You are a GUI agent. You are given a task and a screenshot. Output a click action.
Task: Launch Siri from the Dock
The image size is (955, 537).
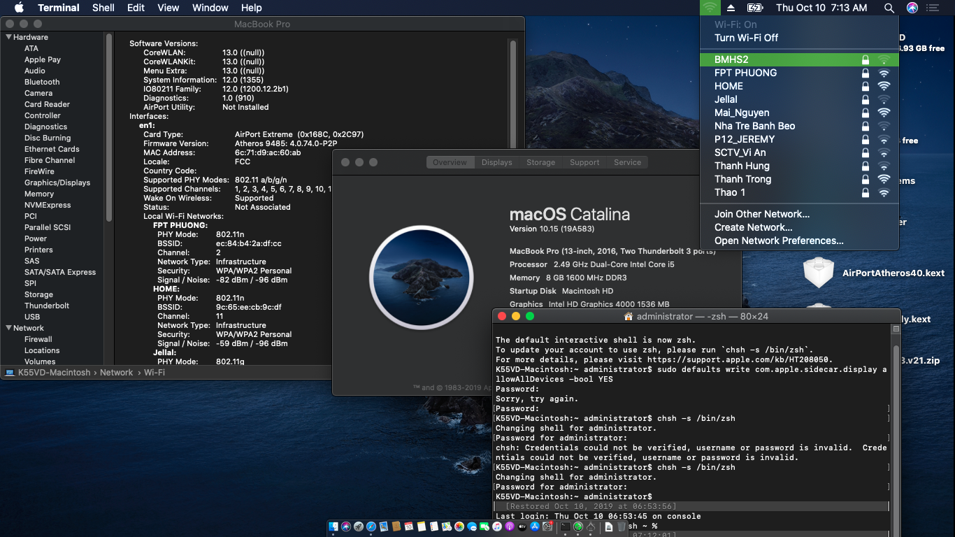pyautogui.click(x=346, y=527)
